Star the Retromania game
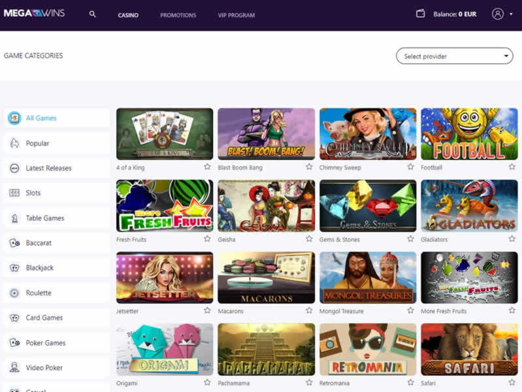Screen dimensions: 522x392 [x=411, y=382]
